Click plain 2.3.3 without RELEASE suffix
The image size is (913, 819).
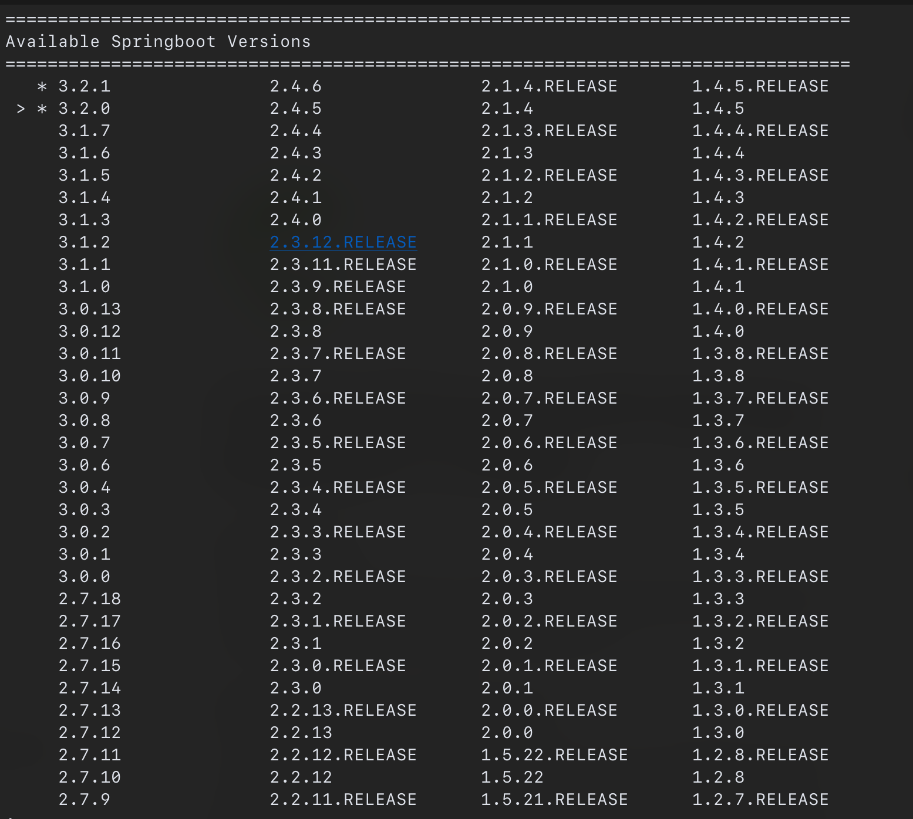(296, 554)
